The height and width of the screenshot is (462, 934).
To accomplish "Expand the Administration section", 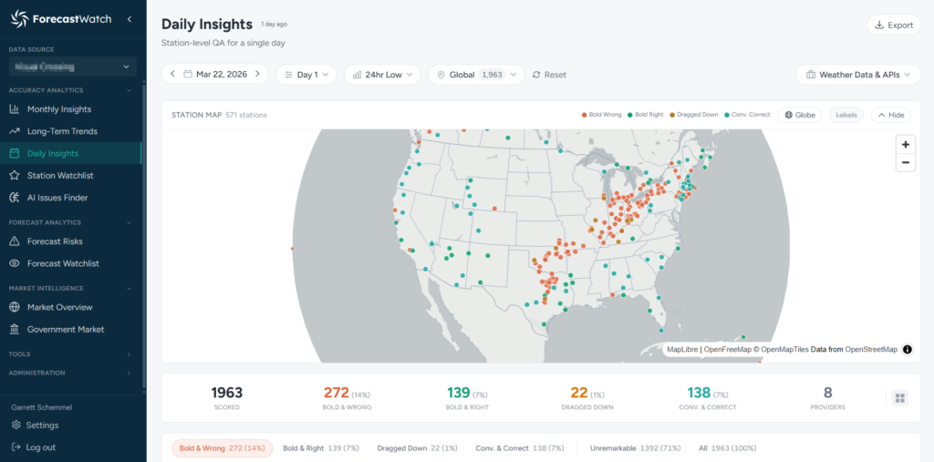I will (130, 374).
